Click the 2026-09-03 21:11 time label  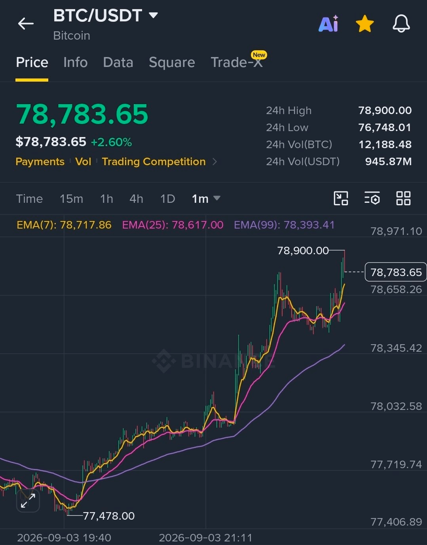(x=205, y=537)
